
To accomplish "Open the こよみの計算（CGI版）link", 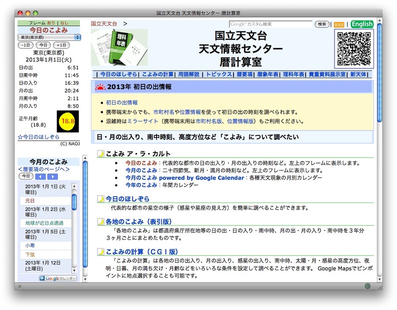I will (x=141, y=251).
